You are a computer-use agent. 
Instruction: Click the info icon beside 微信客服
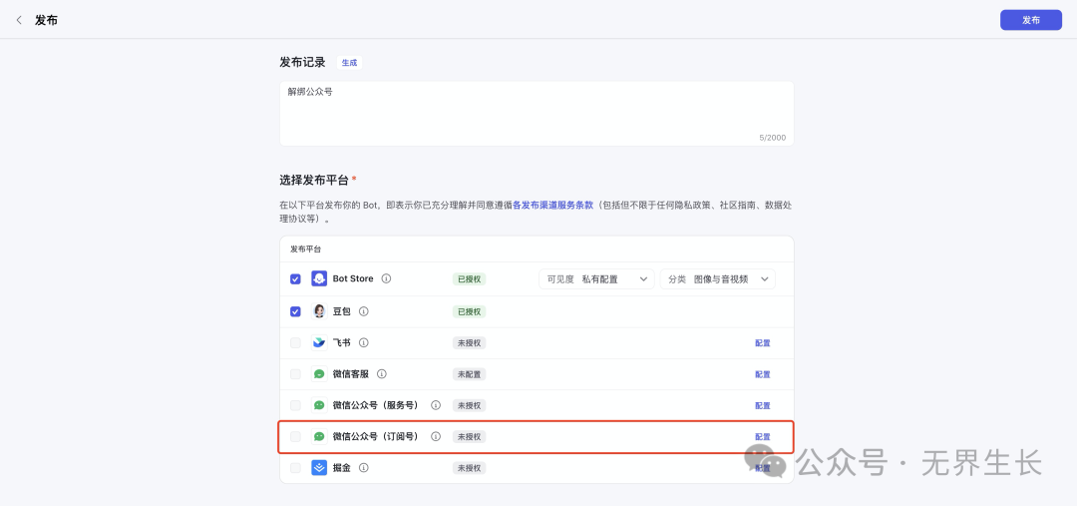[x=382, y=374]
